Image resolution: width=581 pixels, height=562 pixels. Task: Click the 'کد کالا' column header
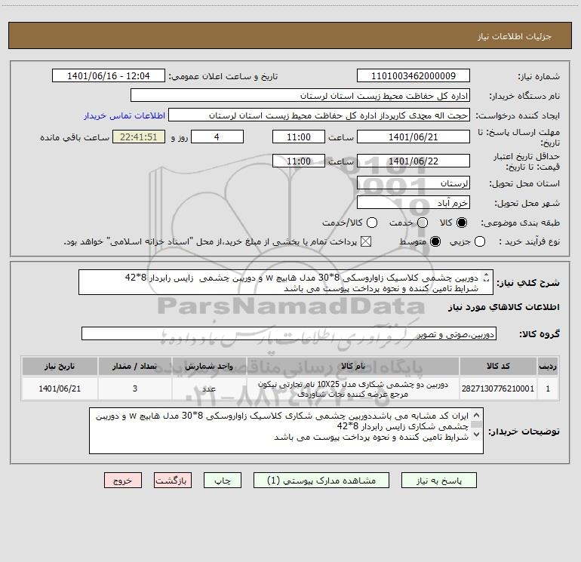pos(498,366)
